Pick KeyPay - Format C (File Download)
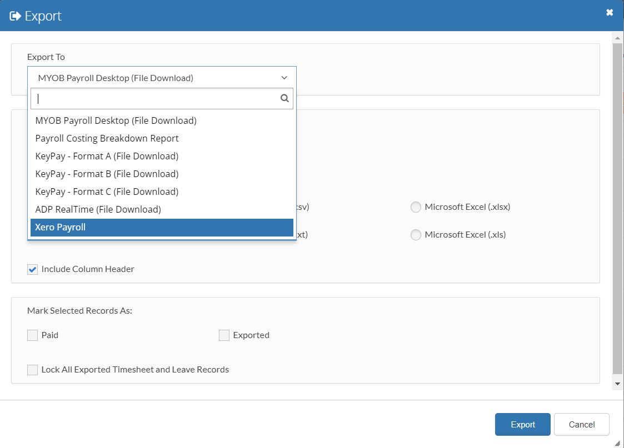Viewport: 624px width, 448px height. pyautogui.click(x=162, y=192)
